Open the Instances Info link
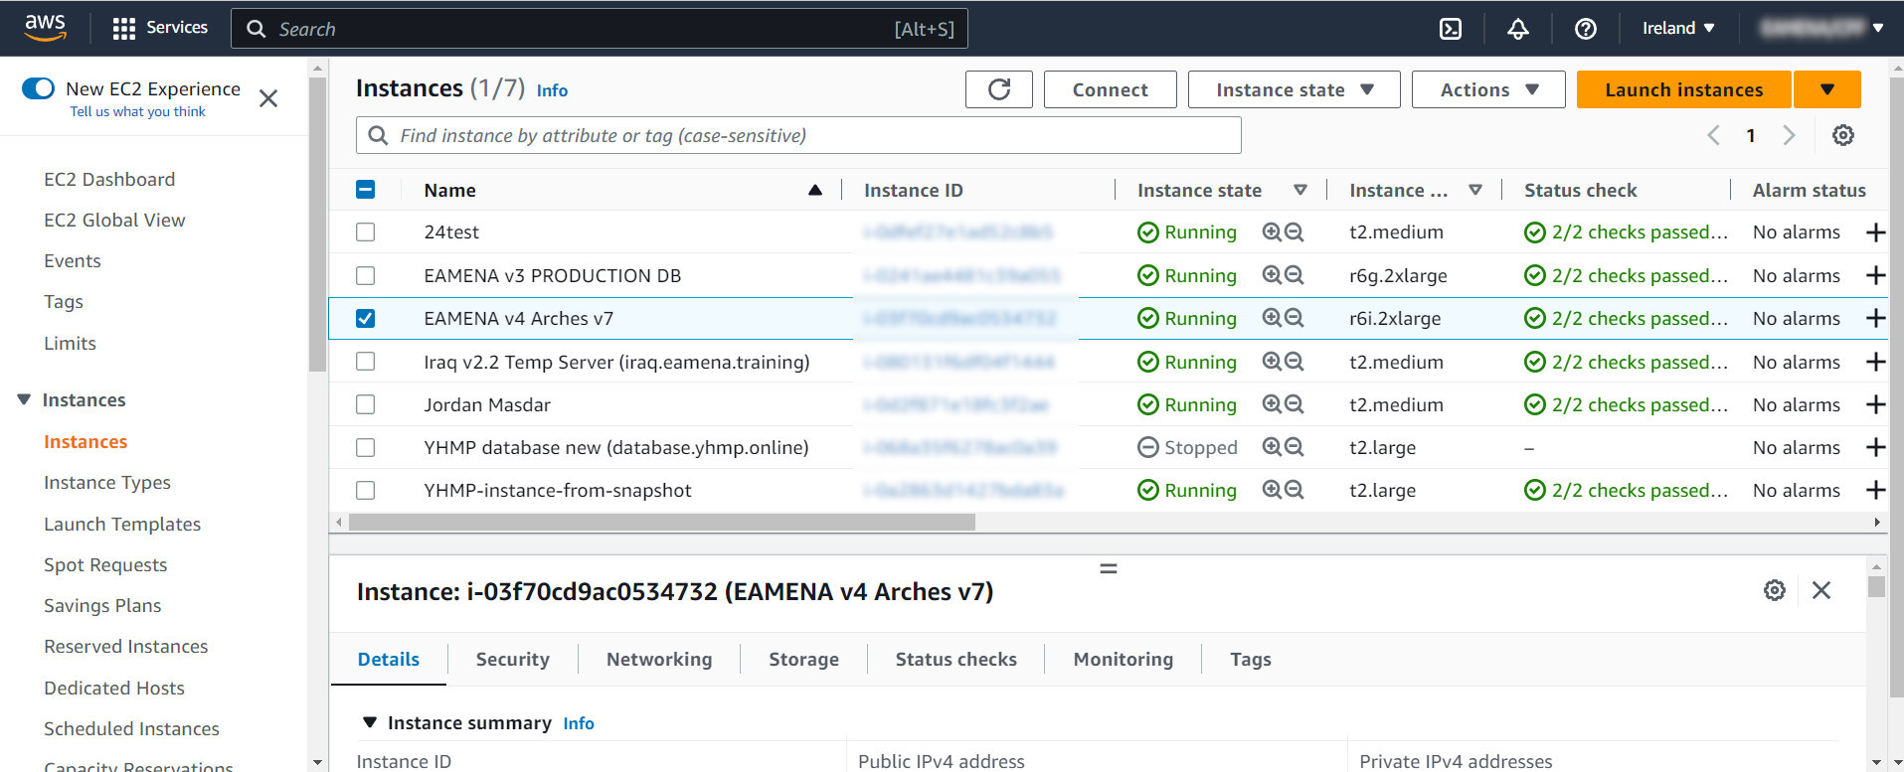Screen dimensions: 1904x772 click(552, 90)
